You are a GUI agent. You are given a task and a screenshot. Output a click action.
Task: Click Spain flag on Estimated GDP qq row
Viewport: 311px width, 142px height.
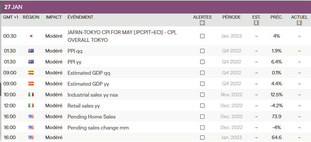coord(31,73)
